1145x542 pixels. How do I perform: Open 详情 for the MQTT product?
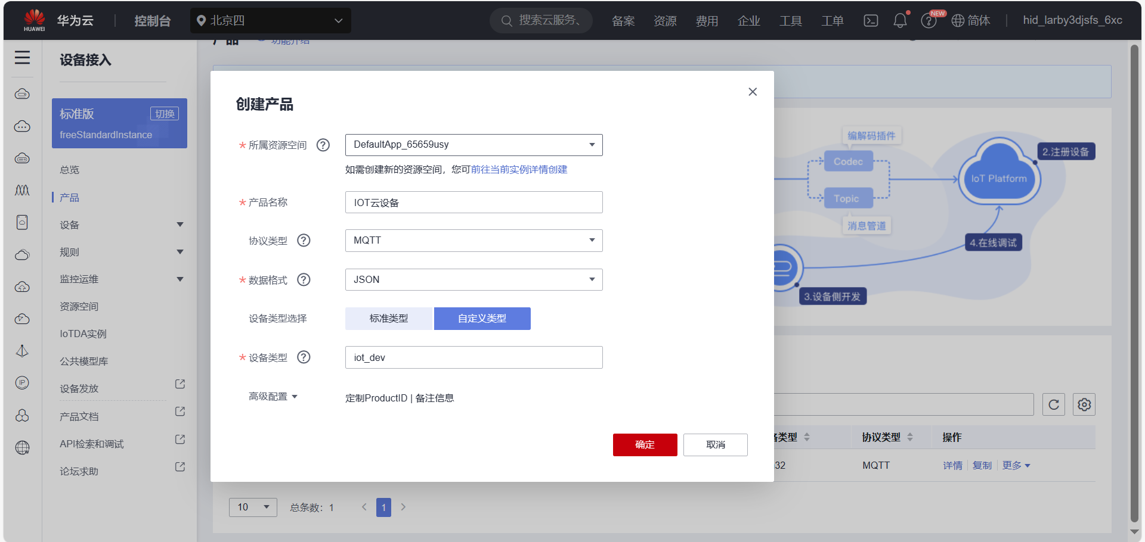click(952, 465)
